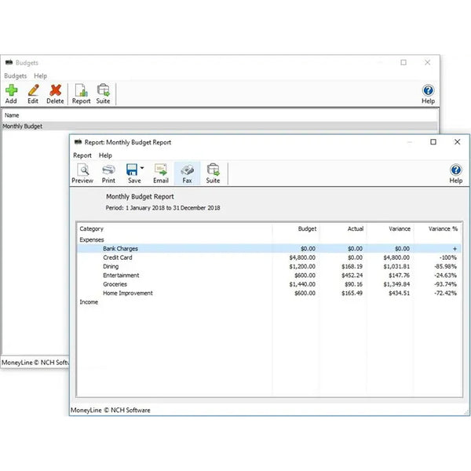Click the Suite icon in Budgets window toolbar
Screen dimensions: 471x471
(103, 90)
